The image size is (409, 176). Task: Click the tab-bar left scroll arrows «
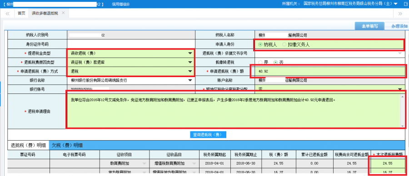(8, 14)
